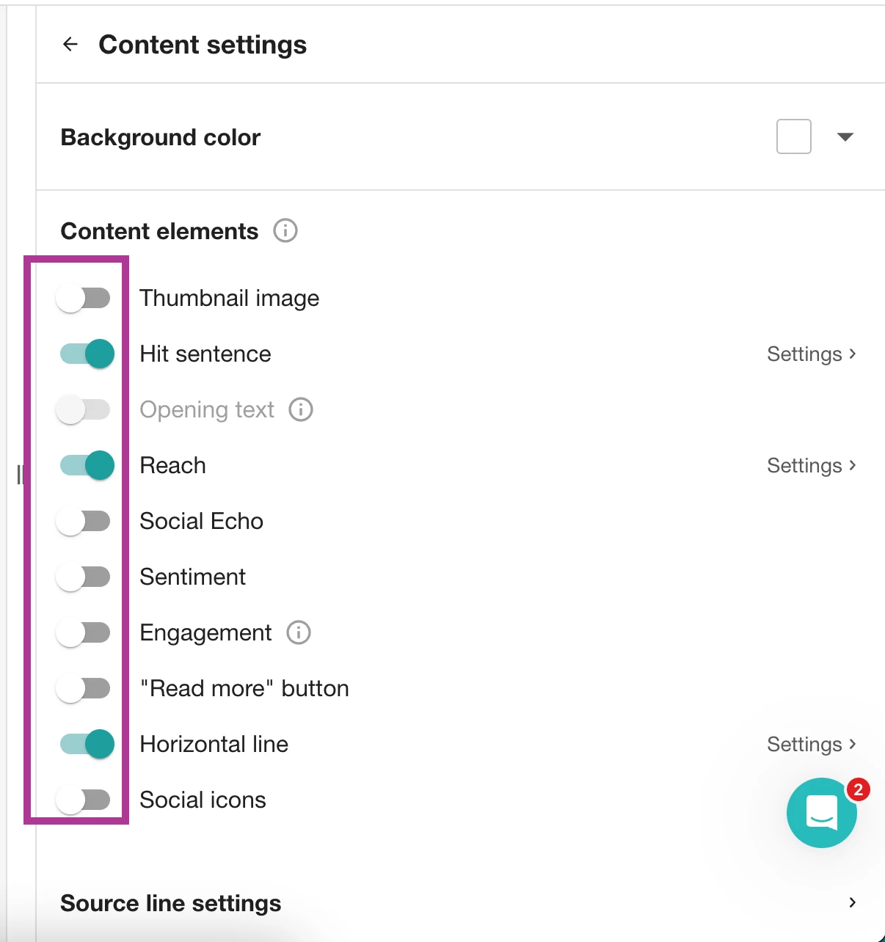Enable the Social icons toggle
The image size is (885, 942).
[84, 800]
